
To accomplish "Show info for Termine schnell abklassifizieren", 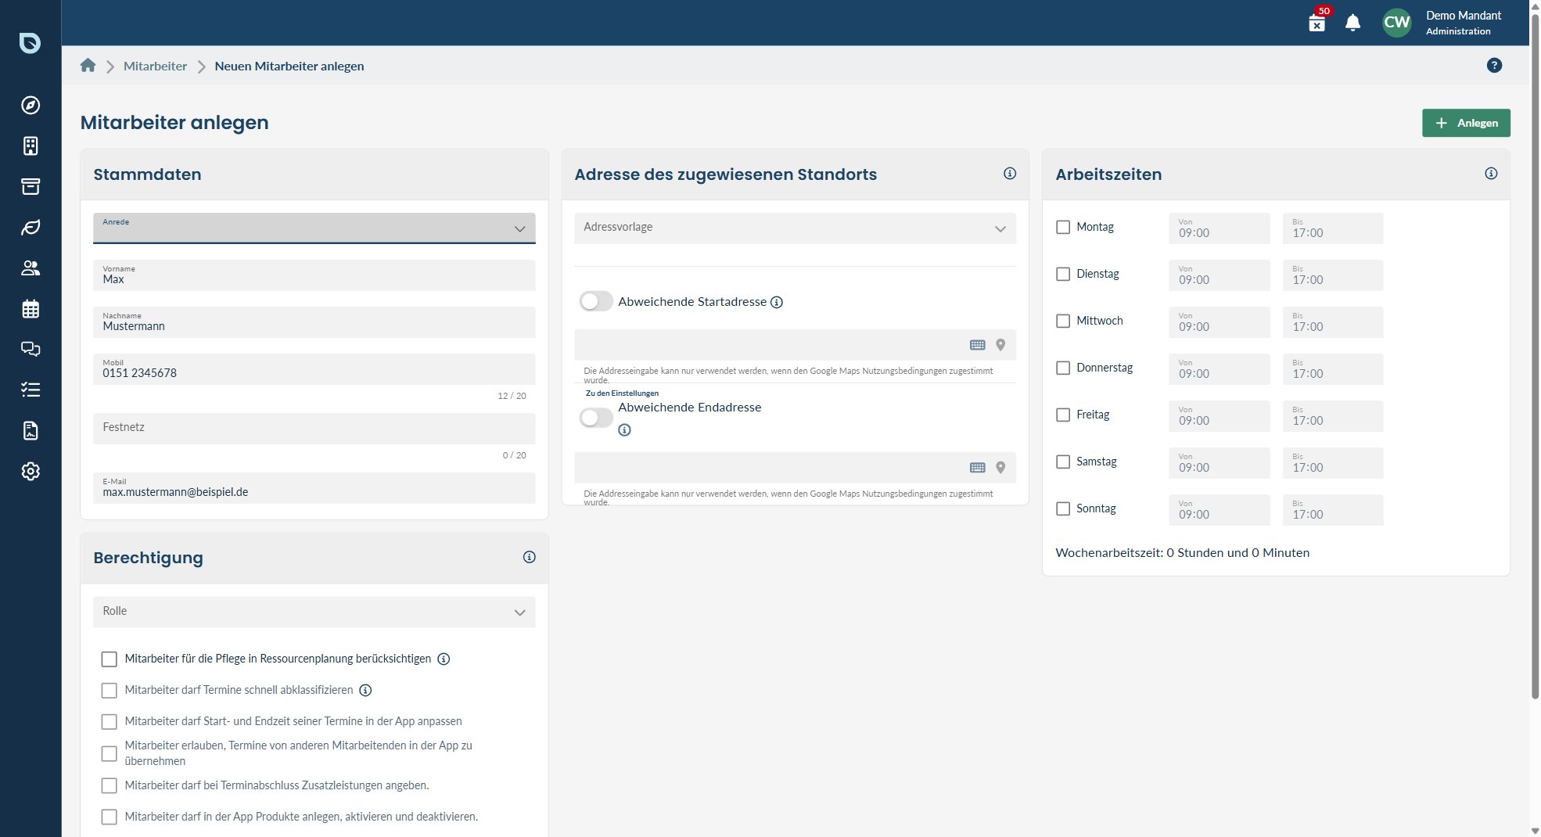I will (x=365, y=690).
